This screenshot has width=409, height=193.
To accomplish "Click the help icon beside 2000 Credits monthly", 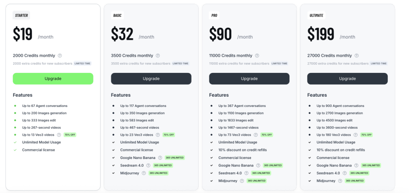I will coord(60,56).
